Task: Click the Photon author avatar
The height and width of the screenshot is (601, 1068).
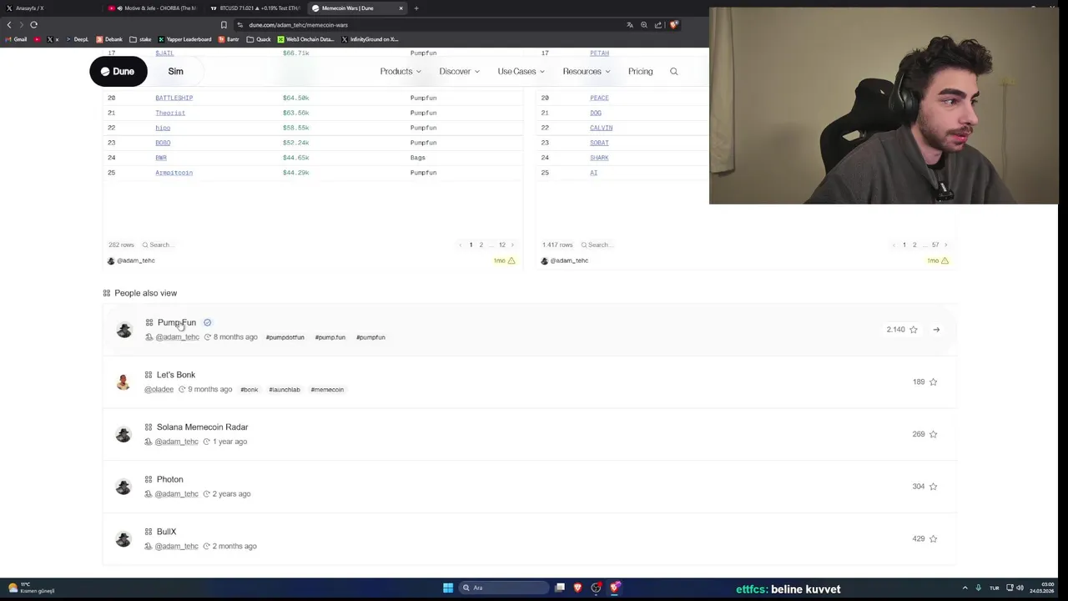Action: pyautogui.click(x=123, y=487)
